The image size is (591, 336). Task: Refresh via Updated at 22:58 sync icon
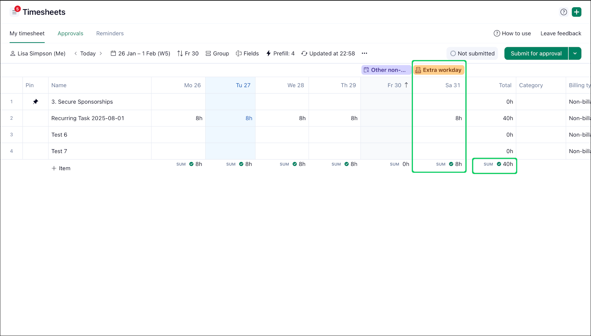coord(304,53)
